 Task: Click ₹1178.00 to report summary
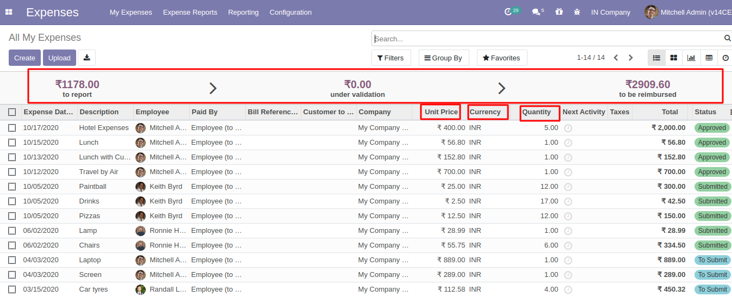click(x=77, y=88)
